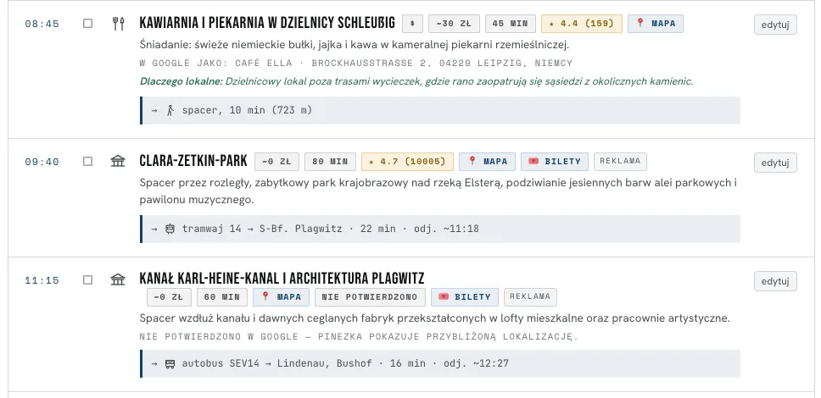Tick the checkbox for the 08:45 bakery entry
The height and width of the screenshot is (398, 821).
[88, 24]
